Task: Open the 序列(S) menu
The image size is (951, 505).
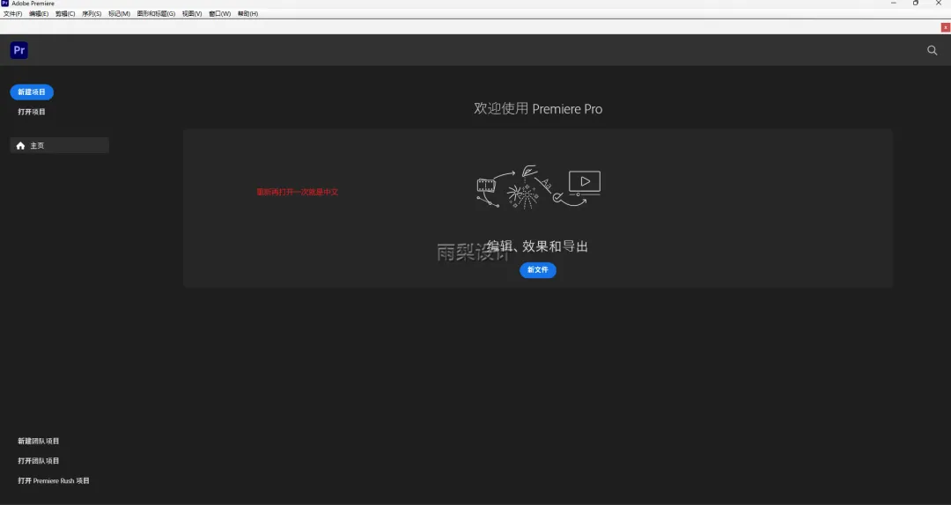Action: pyautogui.click(x=92, y=14)
